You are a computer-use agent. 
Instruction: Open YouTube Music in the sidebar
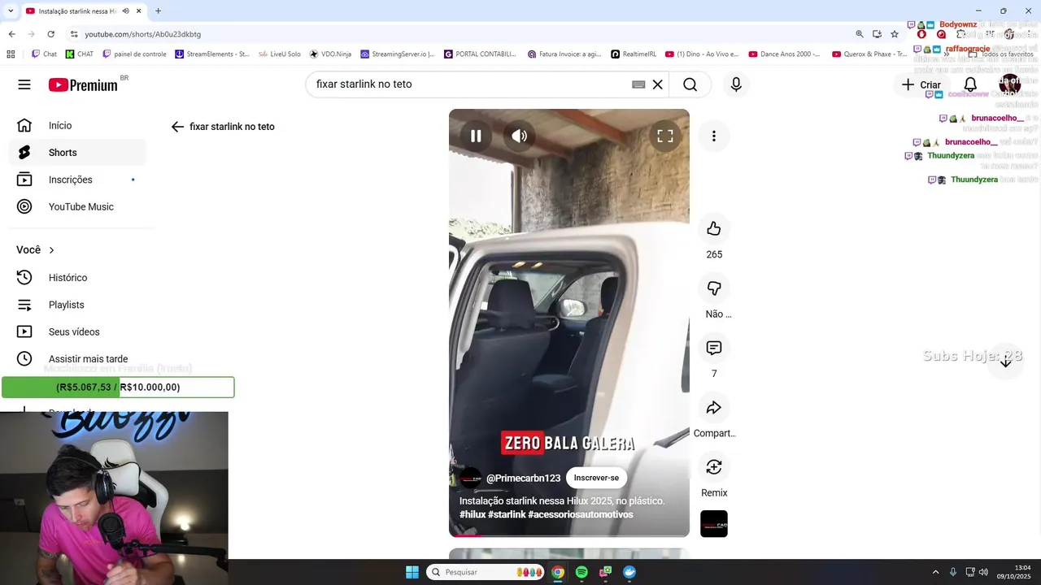(77, 206)
